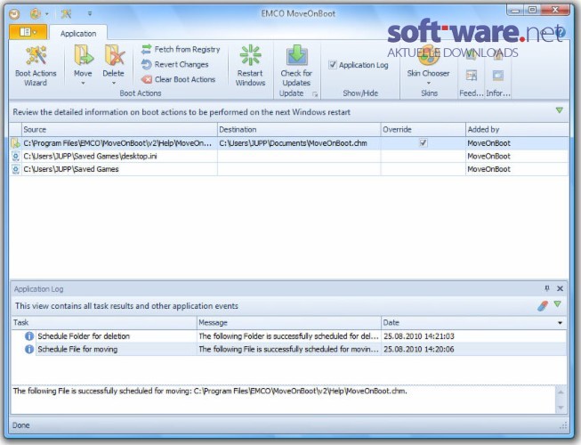
Task: Sort by Source column header
Action: click(x=119, y=130)
